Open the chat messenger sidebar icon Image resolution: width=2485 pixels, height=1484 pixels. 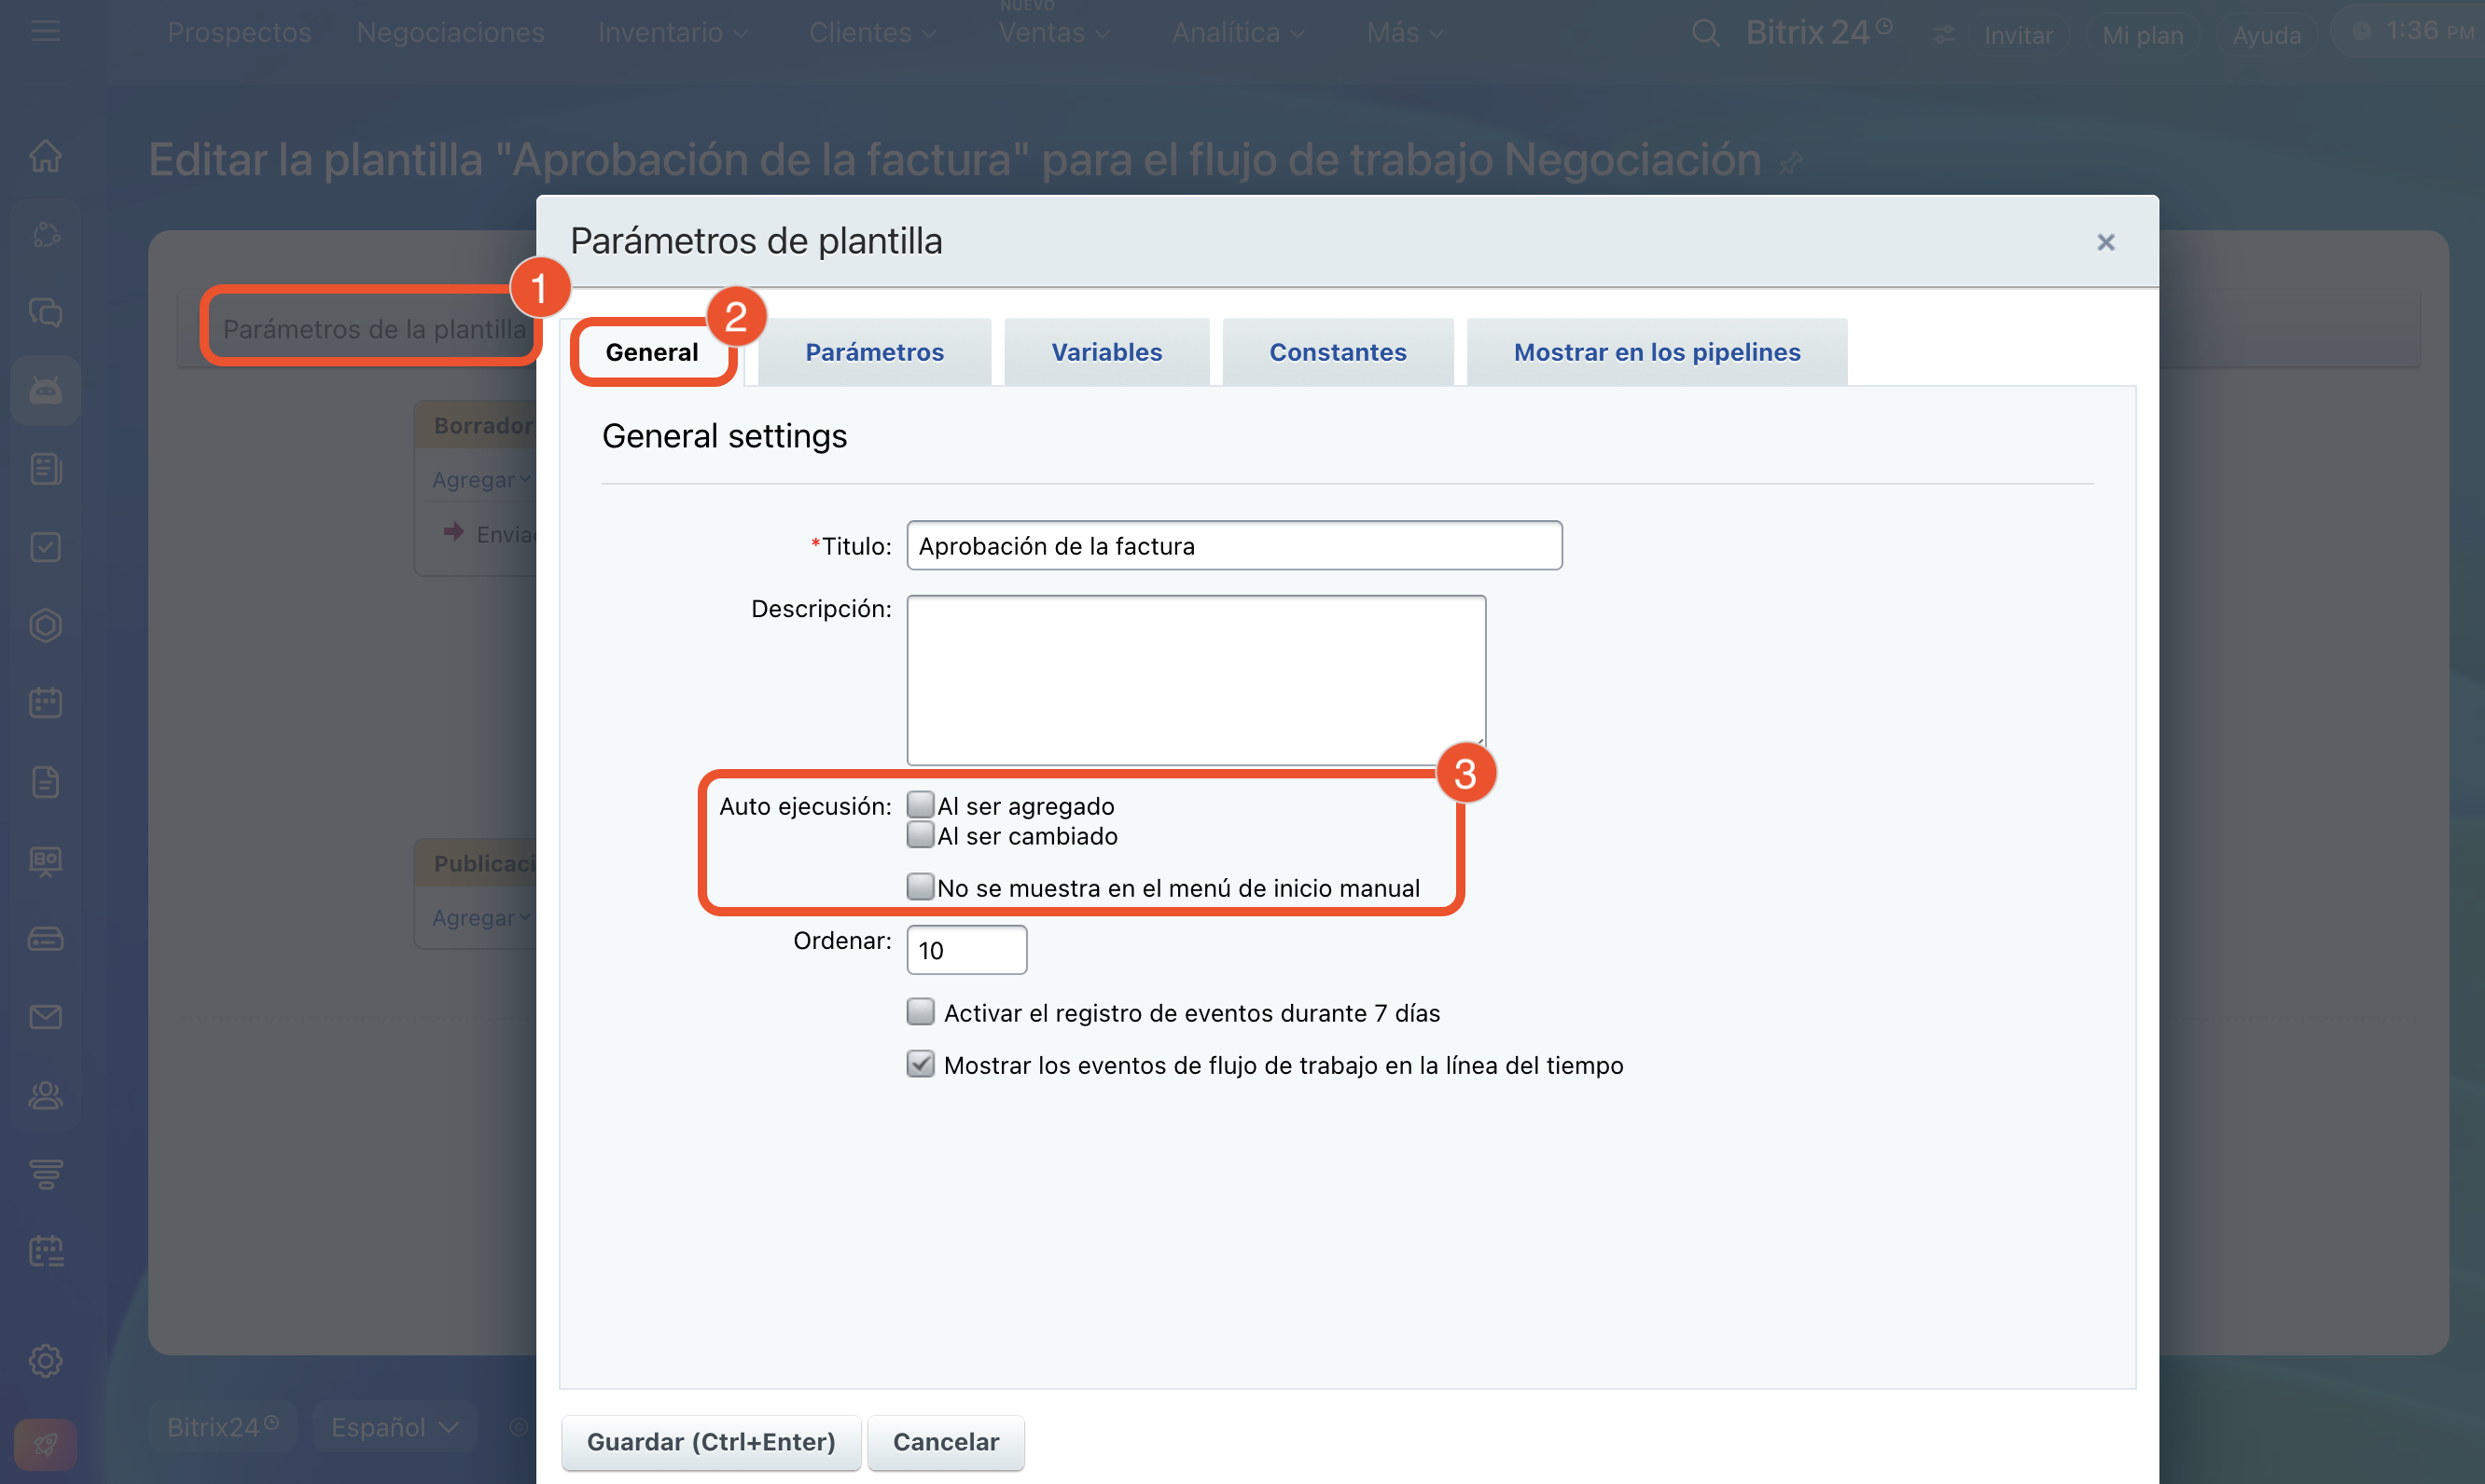tap(46, 313)
